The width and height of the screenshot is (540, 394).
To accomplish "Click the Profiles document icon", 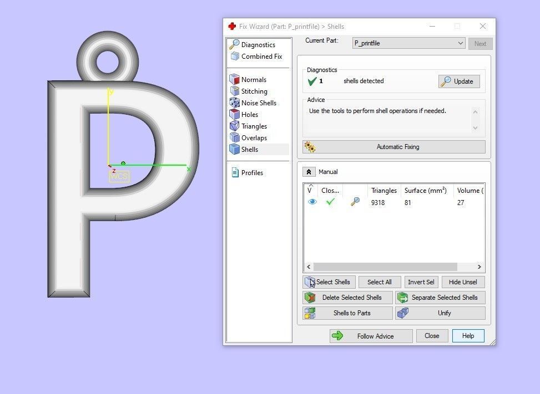I will (x=235, y=172).
